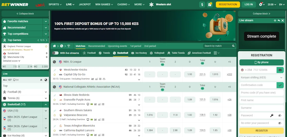Click the search magnifier icon in match search

click(233, 46)
